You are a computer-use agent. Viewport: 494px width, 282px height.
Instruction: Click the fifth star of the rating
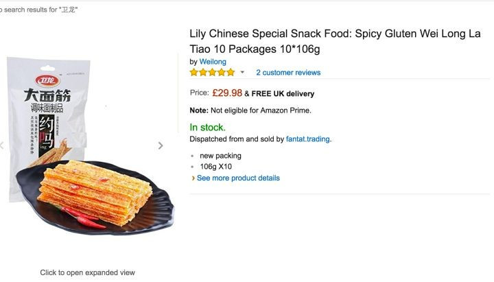[x=231, y=72]
